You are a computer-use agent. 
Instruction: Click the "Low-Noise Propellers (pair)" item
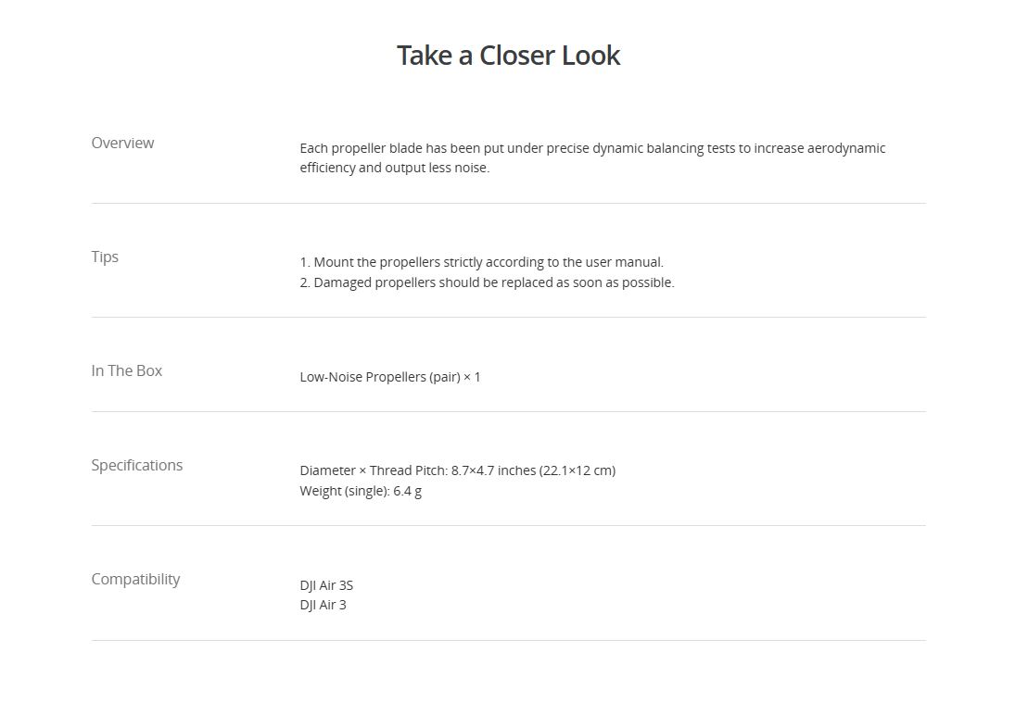(x=379, y=377)
